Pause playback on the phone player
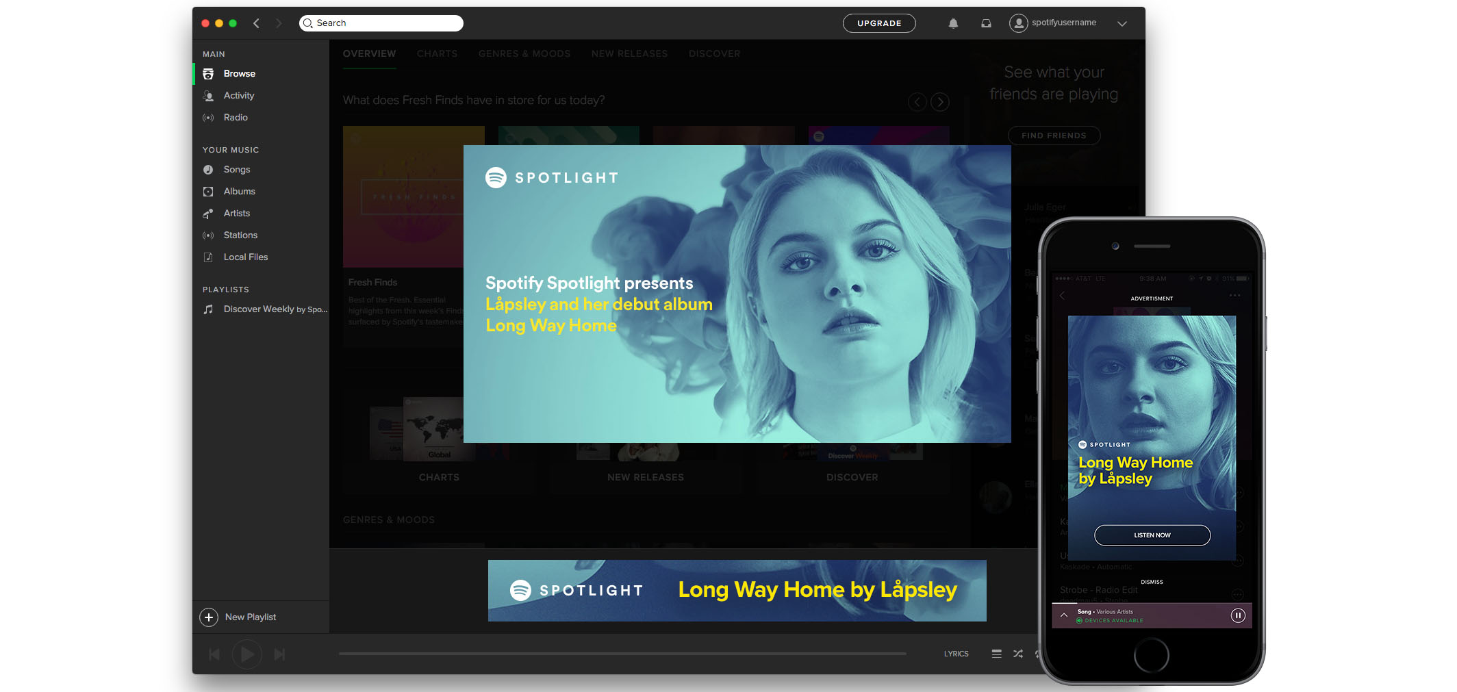The height and width of the screenshot is (692, 1457). tap(1238, 615)
